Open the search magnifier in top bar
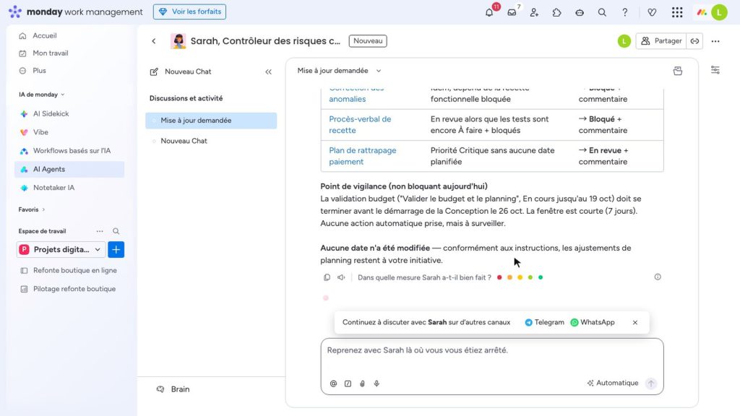Screen dimensions: 740x416 click(602, 12)
